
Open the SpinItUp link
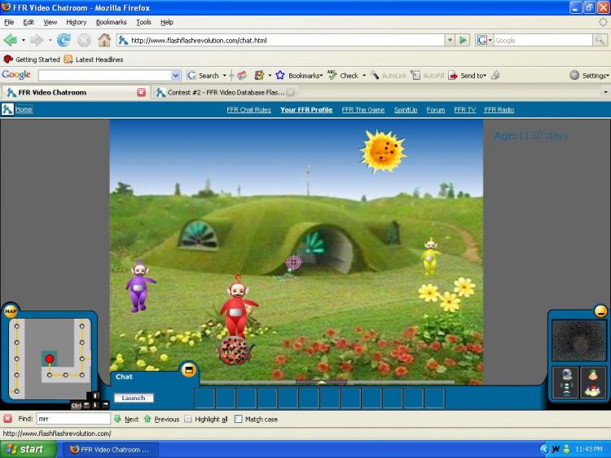[405, 110]
